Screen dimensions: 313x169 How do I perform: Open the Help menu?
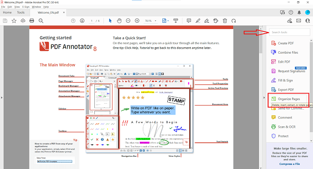pos(46,7)
